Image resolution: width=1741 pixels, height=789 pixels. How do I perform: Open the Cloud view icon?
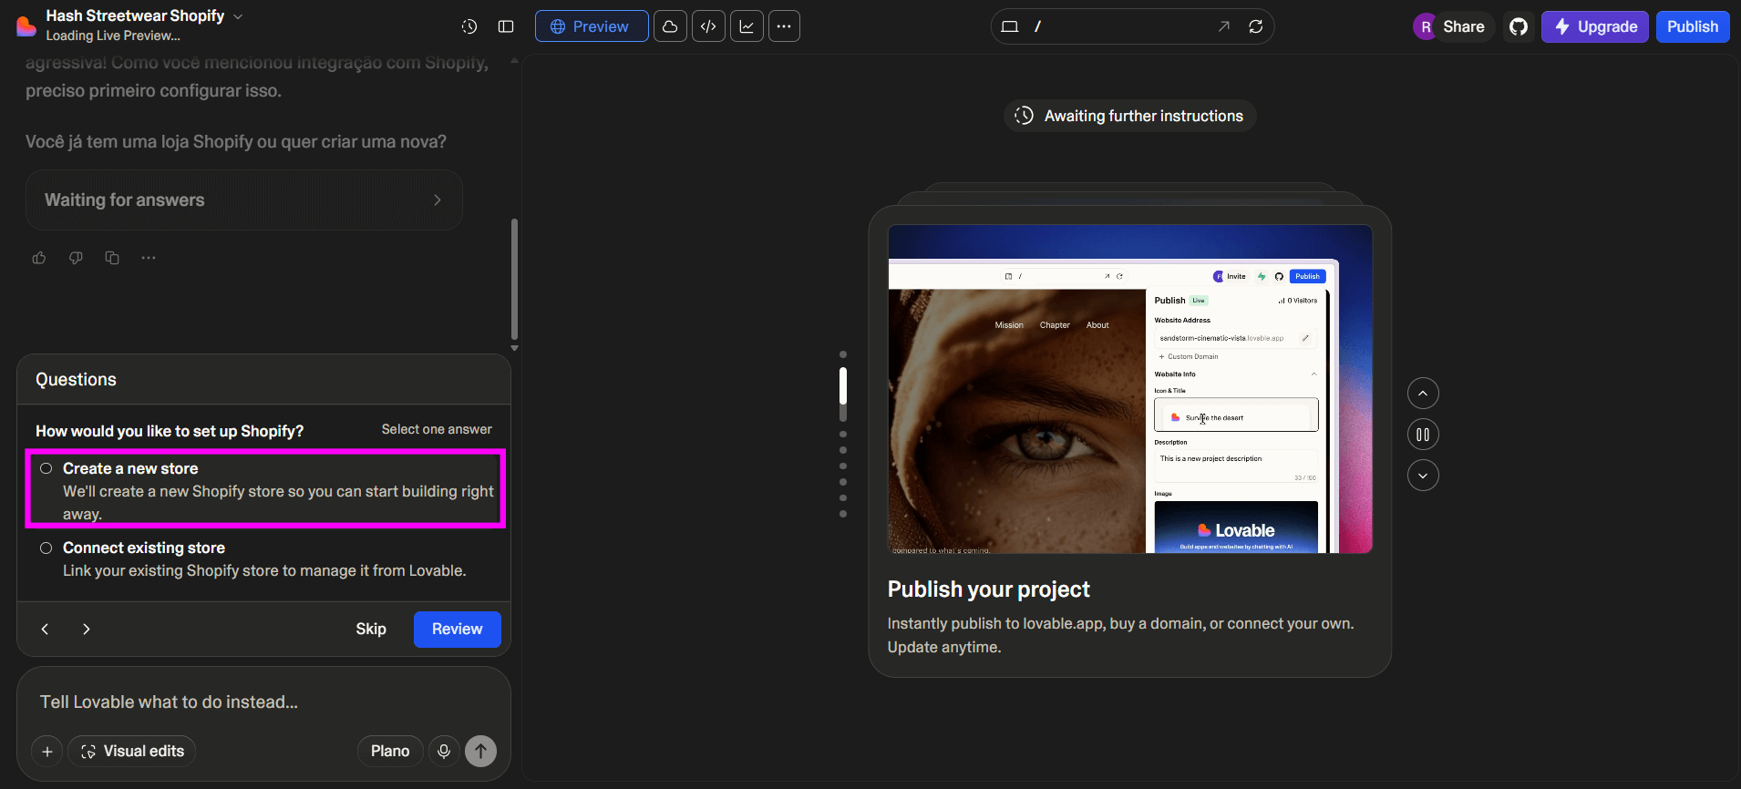pos(670,26)
